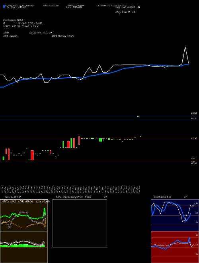
Task: Click the 'ADX: 9.92' value in indicator panel
Action: click(x=8, y=202)
